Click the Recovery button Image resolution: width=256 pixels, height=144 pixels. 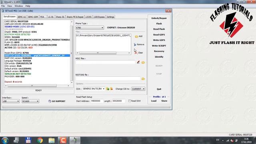point(159,51)
